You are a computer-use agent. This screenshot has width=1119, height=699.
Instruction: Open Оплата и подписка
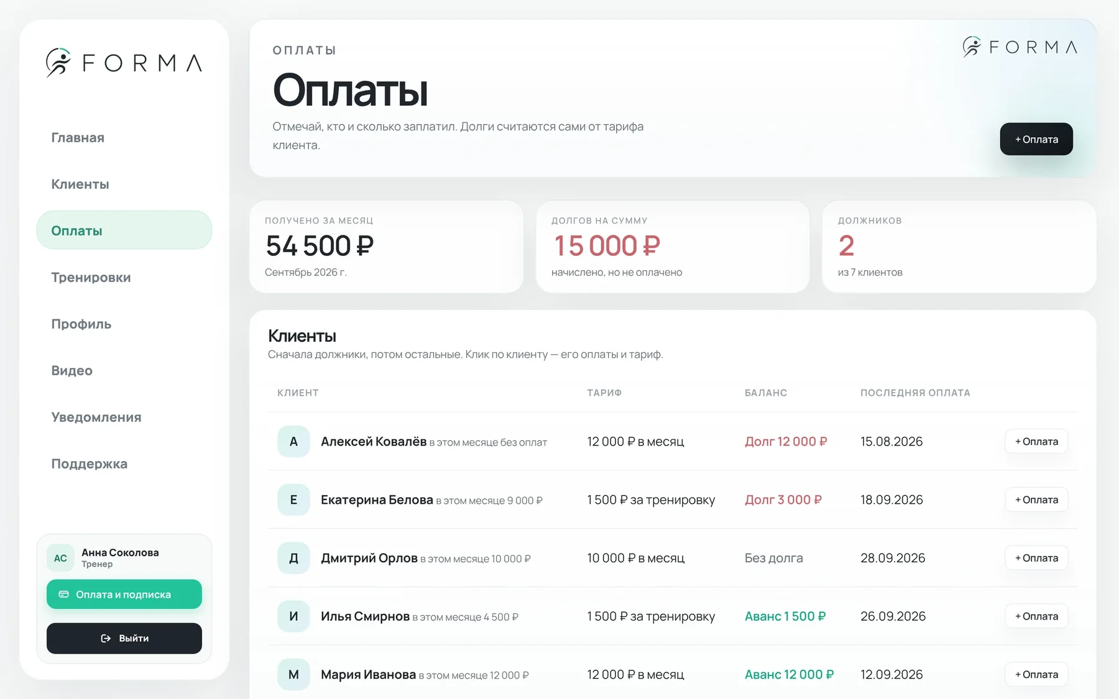(x=124, y=595)
